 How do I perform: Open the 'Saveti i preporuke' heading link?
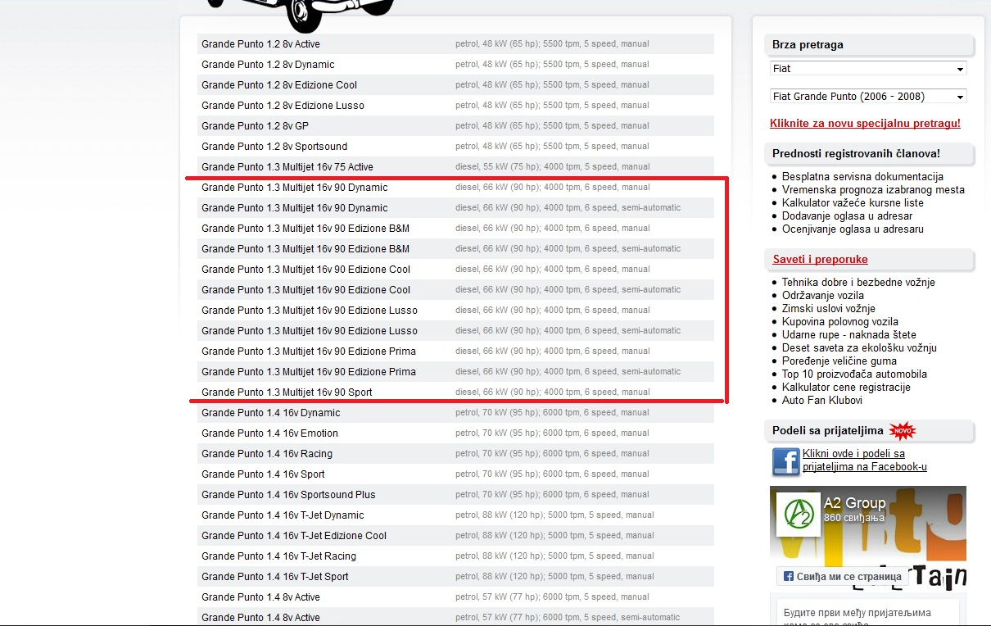pos(820,259)
